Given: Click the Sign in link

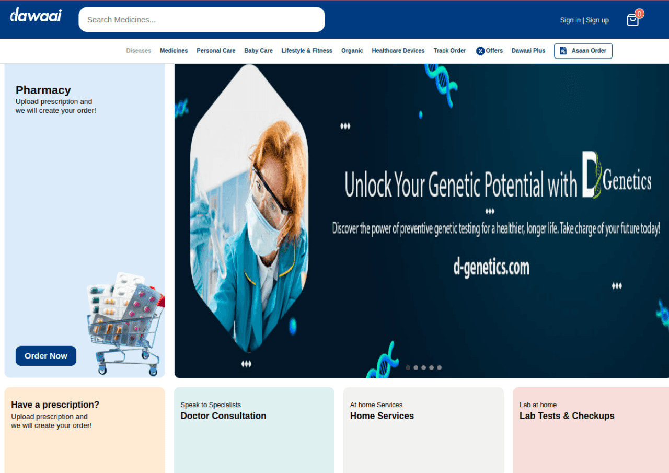Looking at the screenshot, I should (x=570, y=20).
